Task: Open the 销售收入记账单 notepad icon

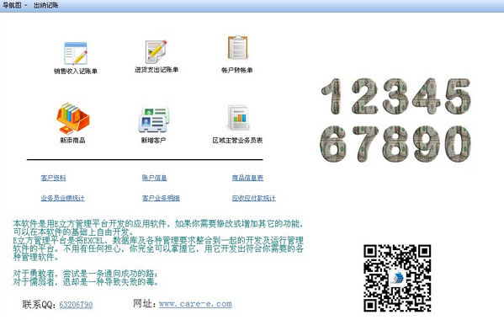Action: [x=76, y=53]
